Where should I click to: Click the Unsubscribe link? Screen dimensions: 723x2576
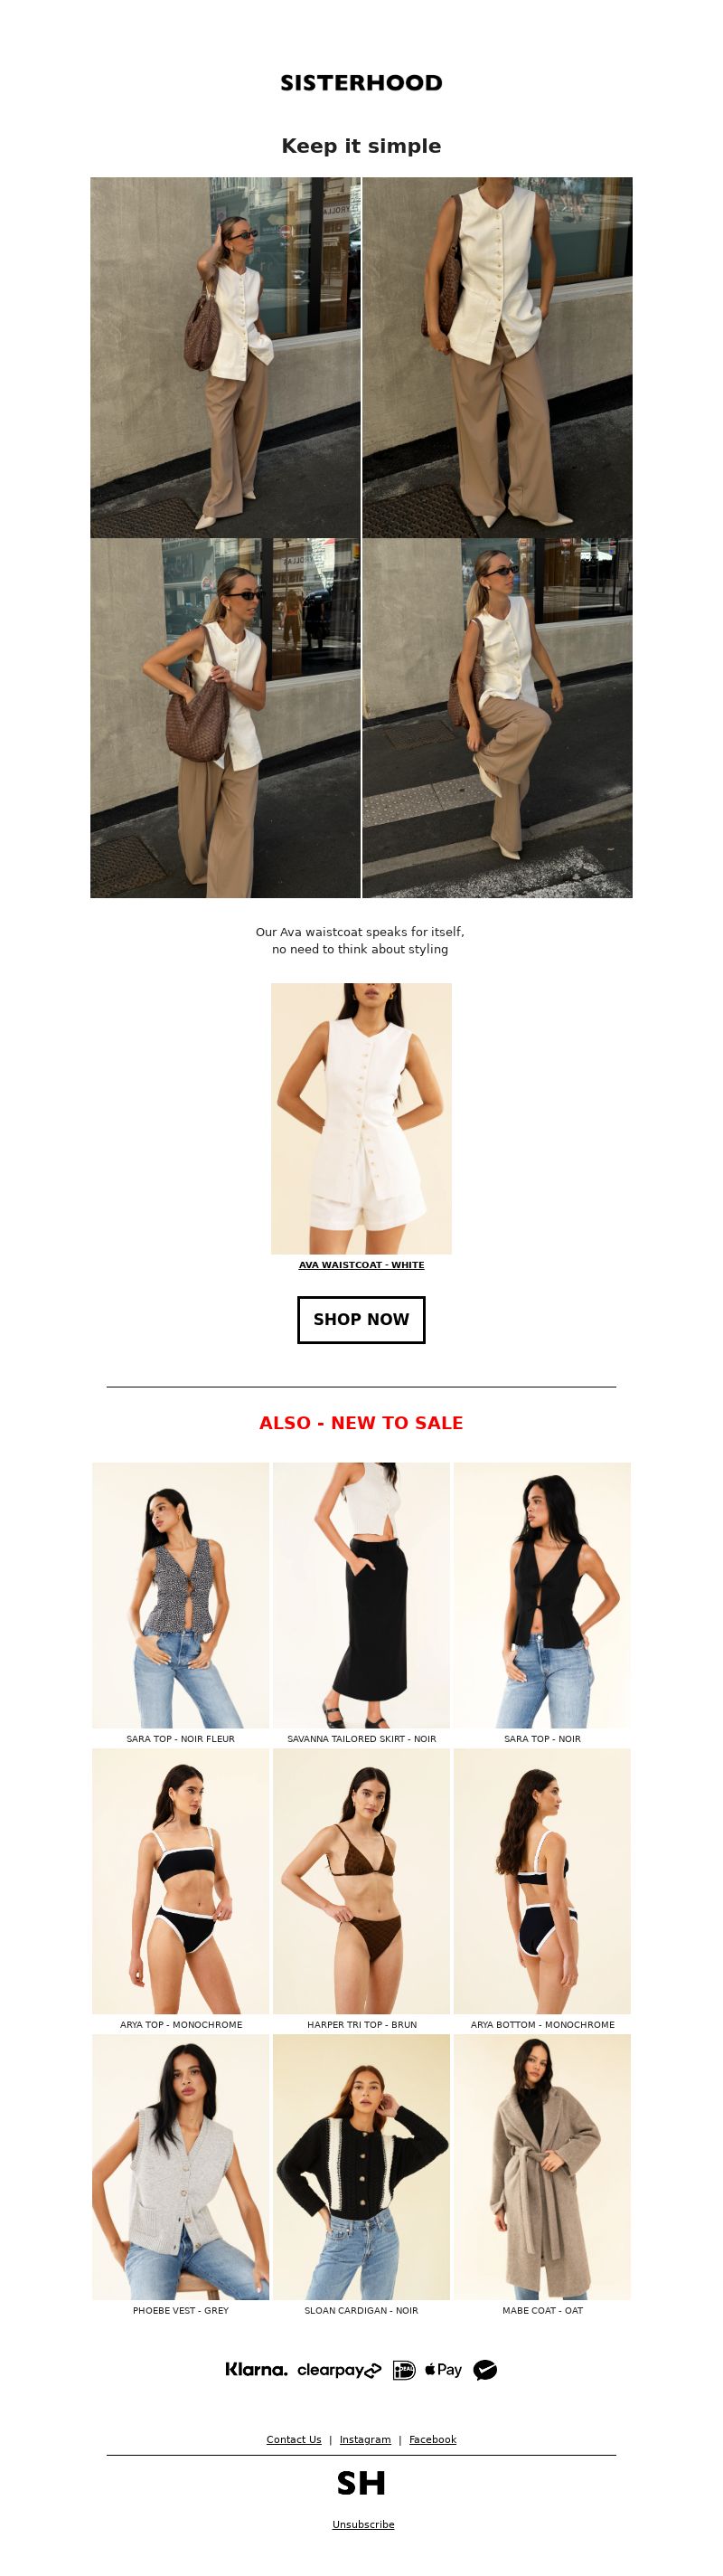pos(363,2524)
